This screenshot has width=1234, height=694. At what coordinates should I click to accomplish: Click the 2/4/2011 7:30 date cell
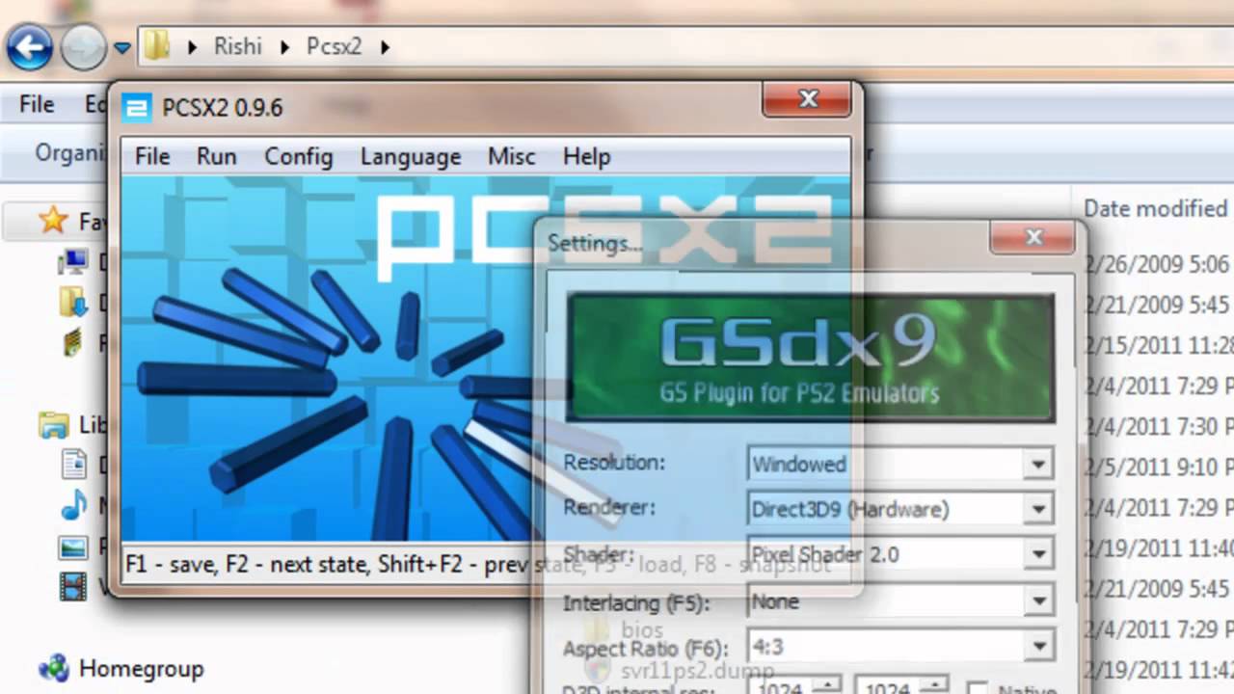click(1160, 426)
